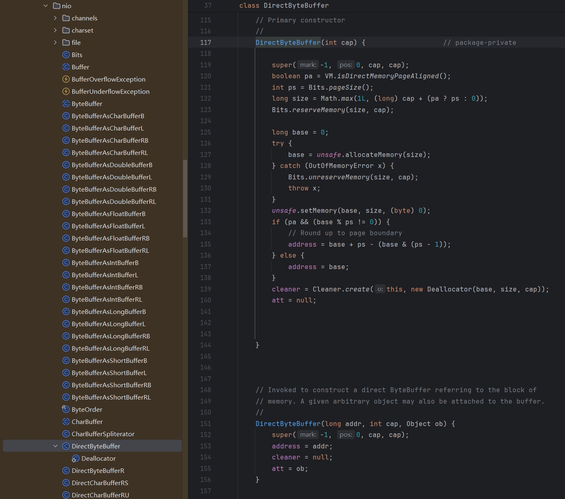Click the ByteBufferAsFloatBufferB class icon
This screenshot has height=499, width=565.
pyautogui.click(x=66, y=214)
